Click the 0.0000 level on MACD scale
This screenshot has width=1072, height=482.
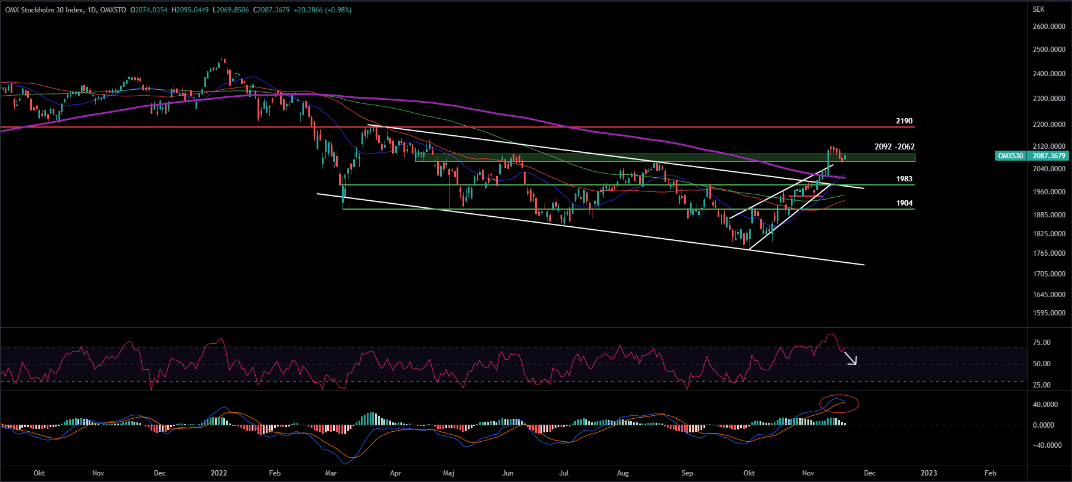tap(1043, 425)
